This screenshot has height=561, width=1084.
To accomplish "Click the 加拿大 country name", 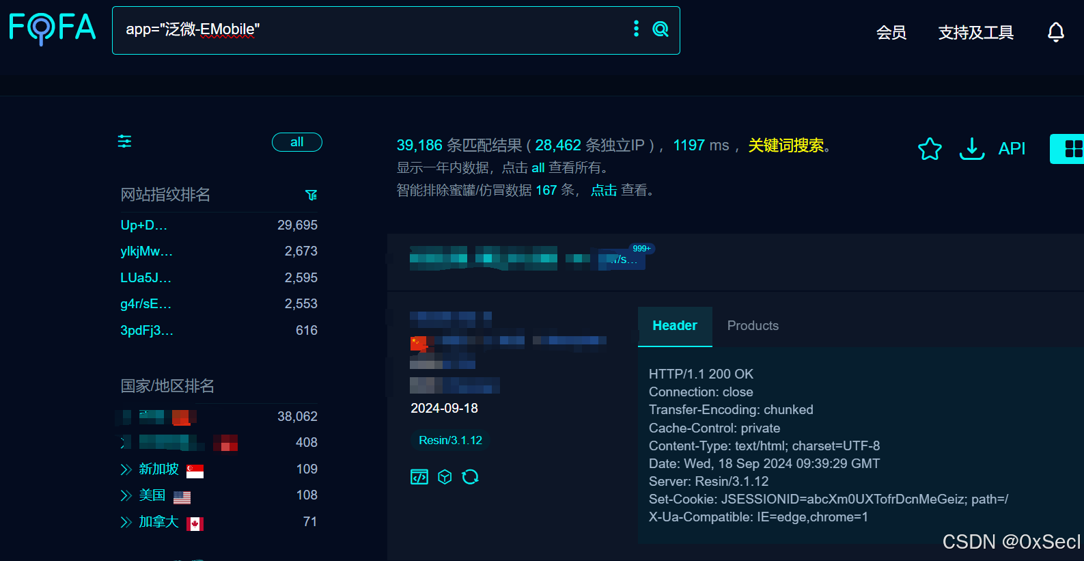I will [x=159, y=521].
